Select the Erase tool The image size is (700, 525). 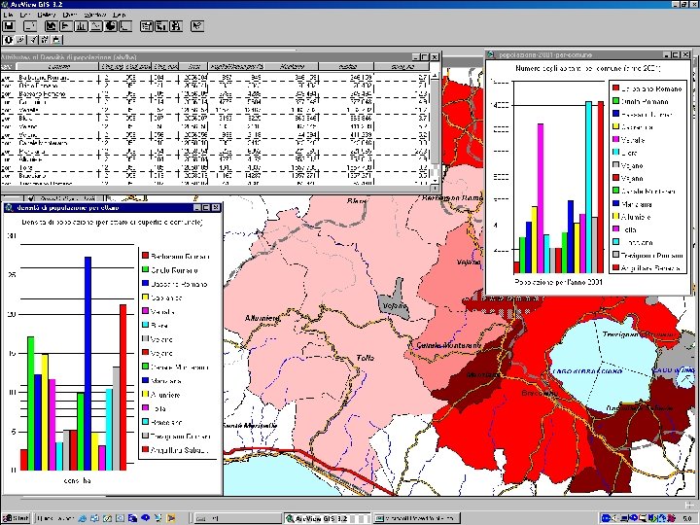[x=20, y=40]
